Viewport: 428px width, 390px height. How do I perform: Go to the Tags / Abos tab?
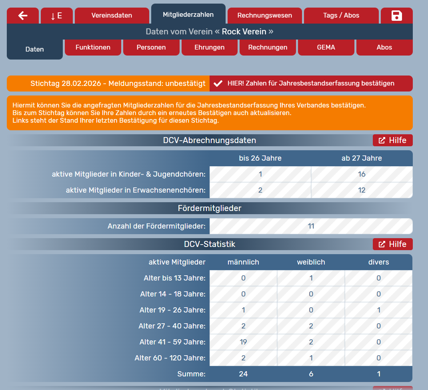tap(341, 16)
